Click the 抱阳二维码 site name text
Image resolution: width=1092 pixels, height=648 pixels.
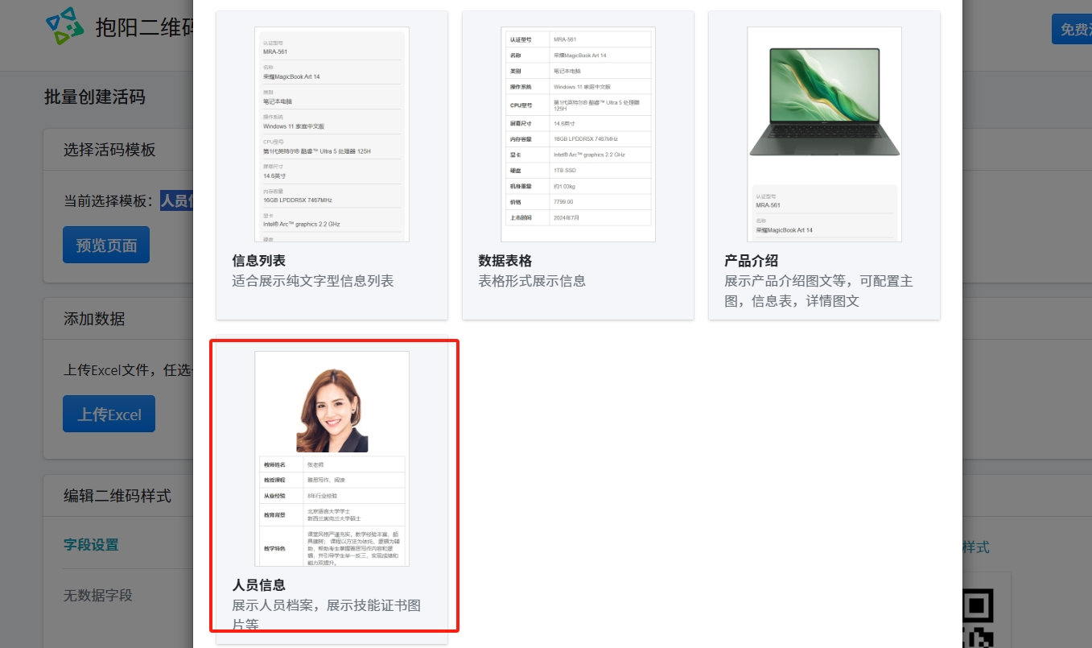point(143,28)
